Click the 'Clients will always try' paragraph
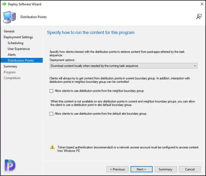Screen dimensions: 206x176 click(x=120, y=80)
